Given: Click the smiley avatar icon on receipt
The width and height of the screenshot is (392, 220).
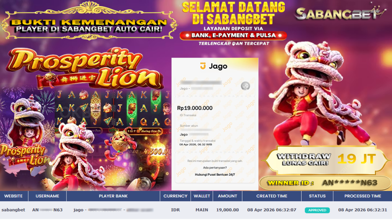Looking at the screenshot, I should coord(245,86).
